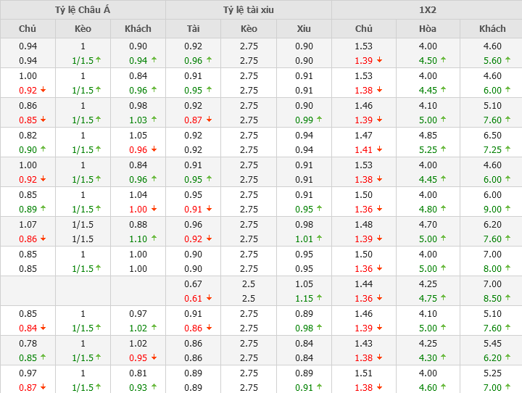The height and width of the screenshot is (393, 522).
Task: Click the red down arrow beside 0.61
Action: (210, 298)
